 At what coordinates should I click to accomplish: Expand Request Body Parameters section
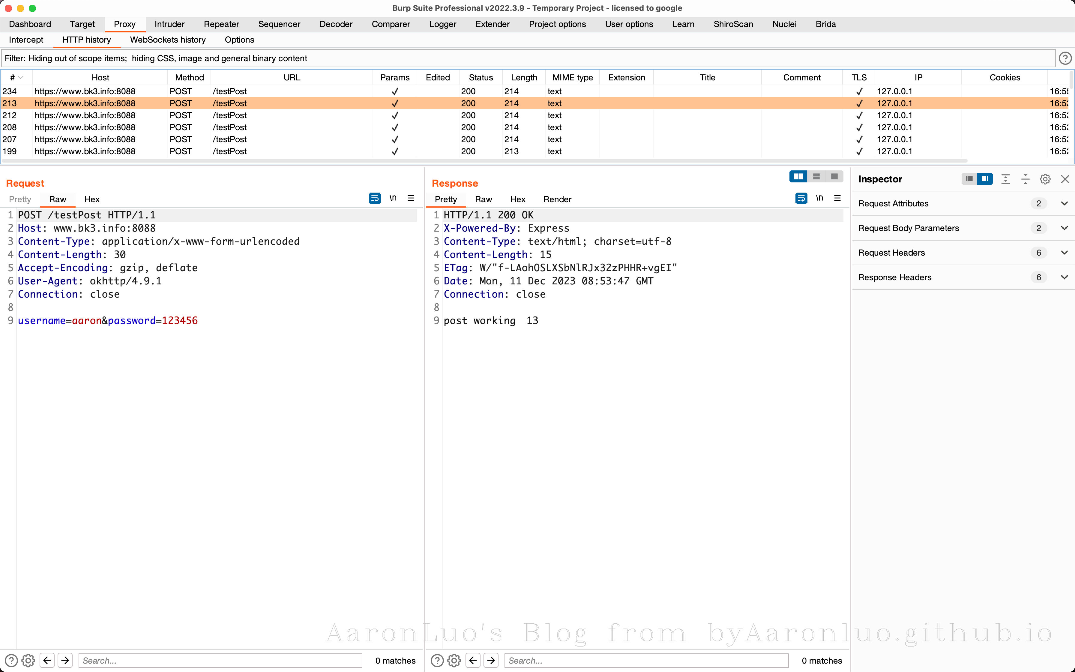tap(1064, 228)
